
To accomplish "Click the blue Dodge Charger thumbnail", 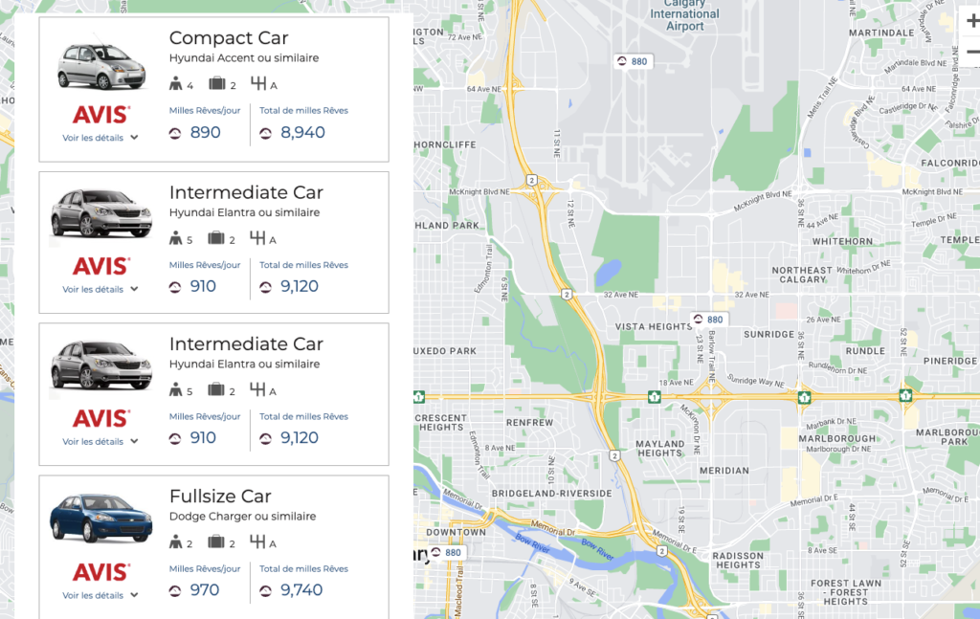I will coord(100,519).
